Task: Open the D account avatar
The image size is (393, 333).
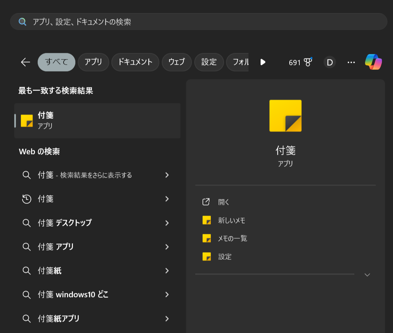Action: tap(330, 62)
